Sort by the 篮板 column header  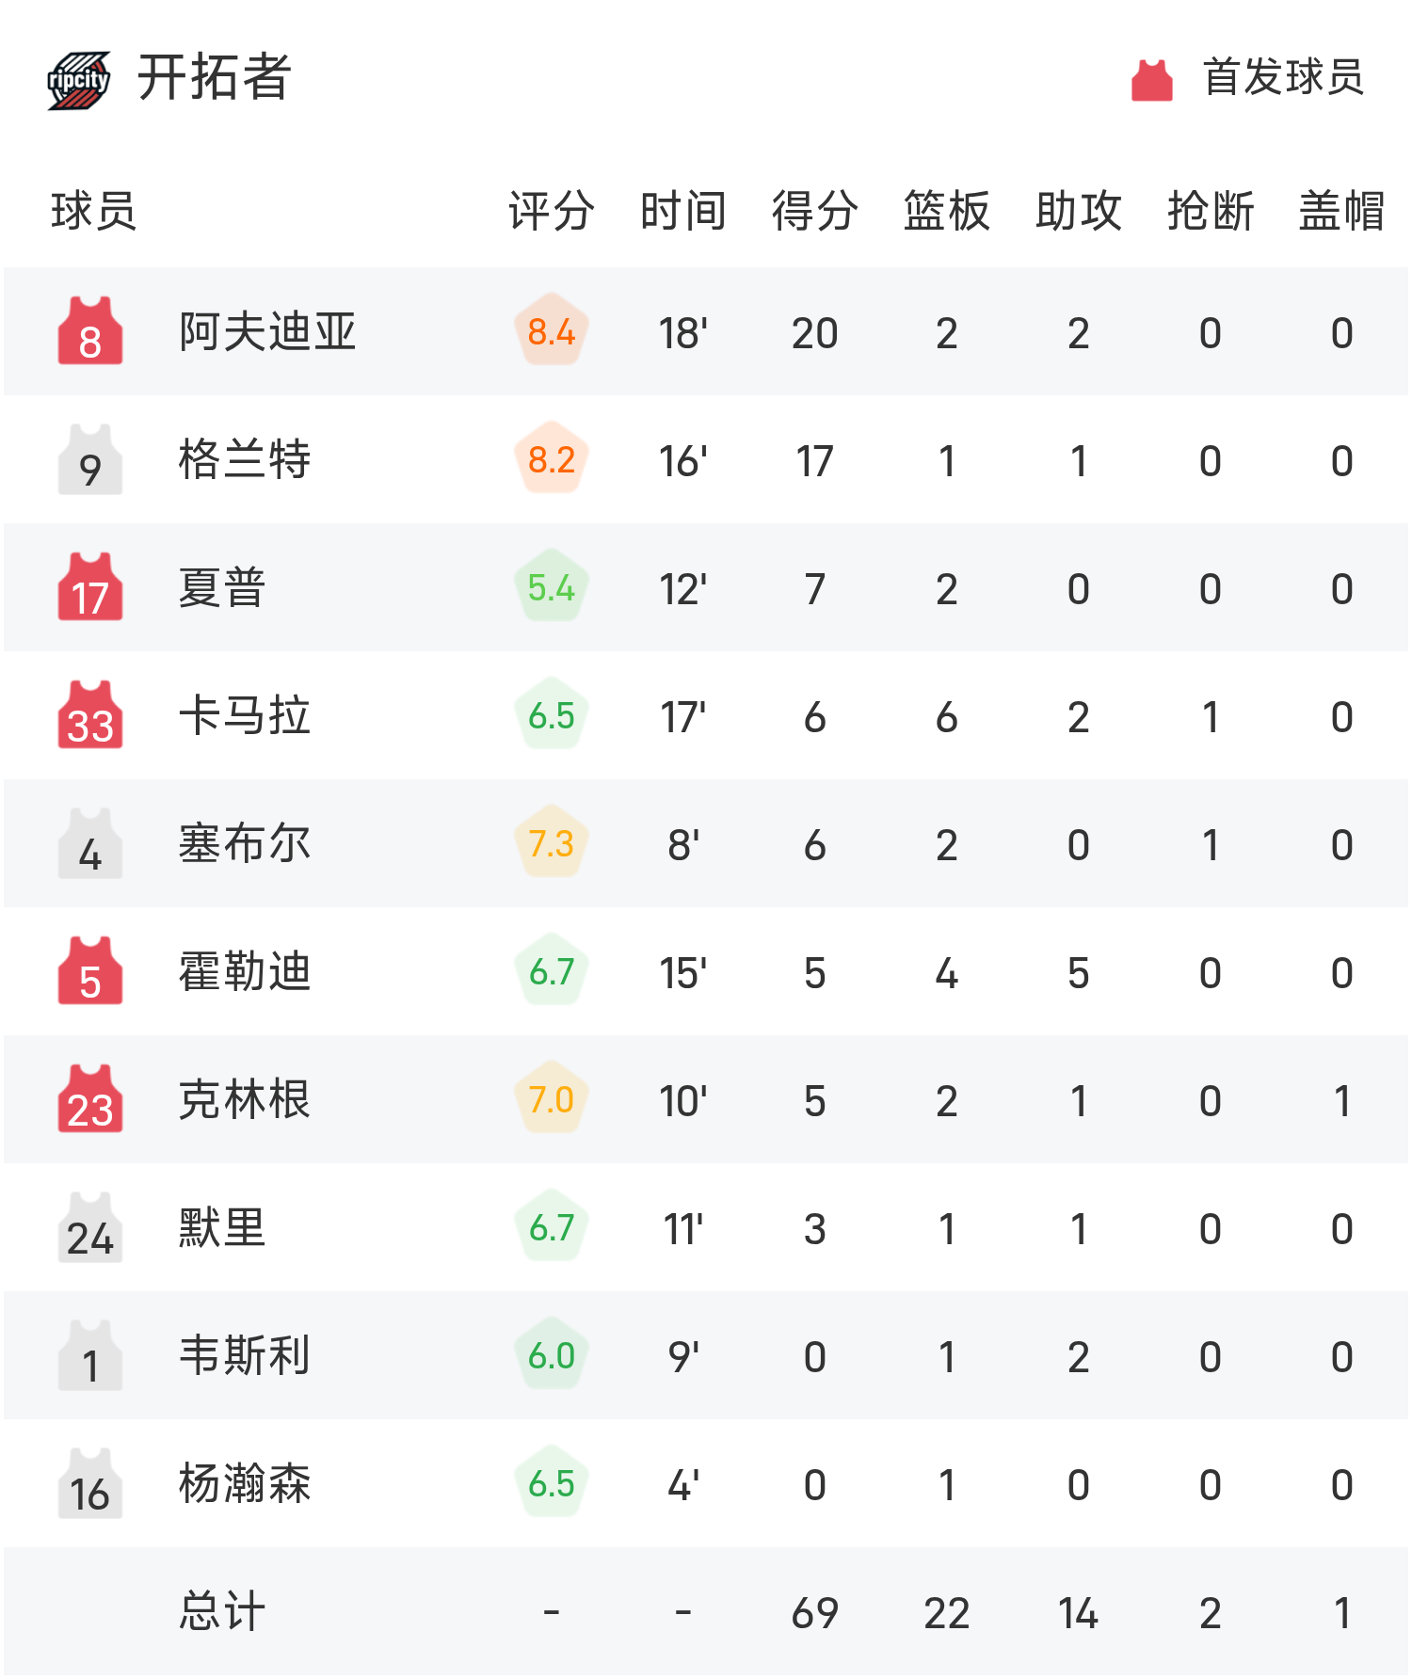pos(946,211)
